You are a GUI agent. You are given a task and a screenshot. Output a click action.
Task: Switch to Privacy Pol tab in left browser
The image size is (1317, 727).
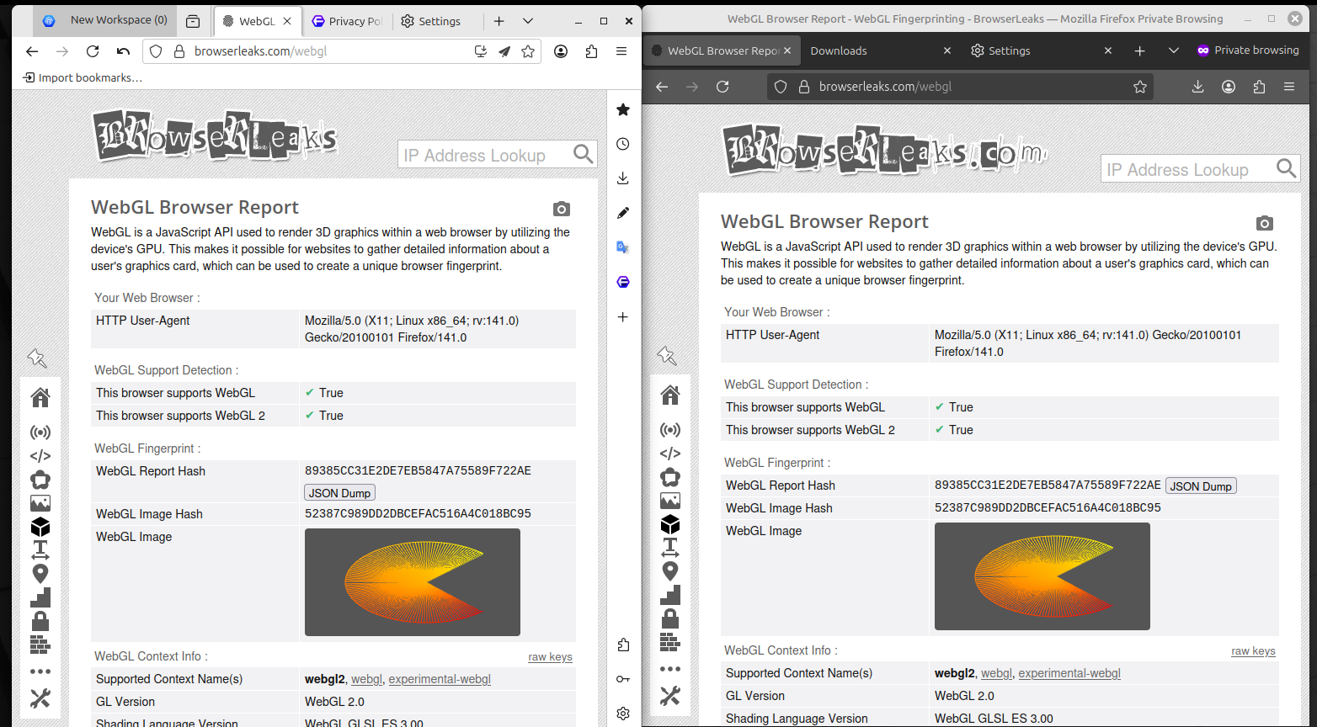click(x=347, y=21)
